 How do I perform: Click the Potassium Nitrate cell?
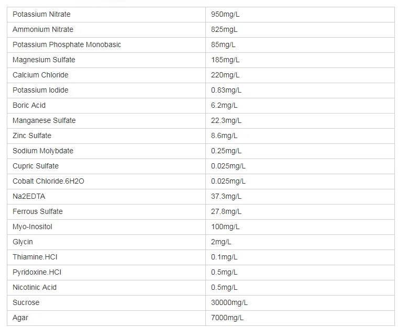(41, 14)
